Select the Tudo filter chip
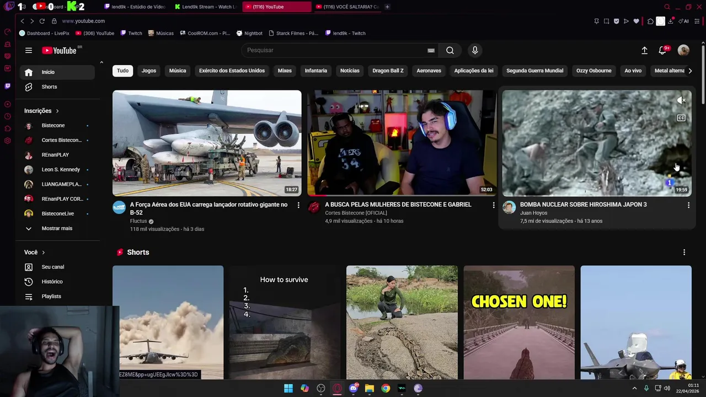Viewport: 706px width, 397px height. [x=122, y=71]
